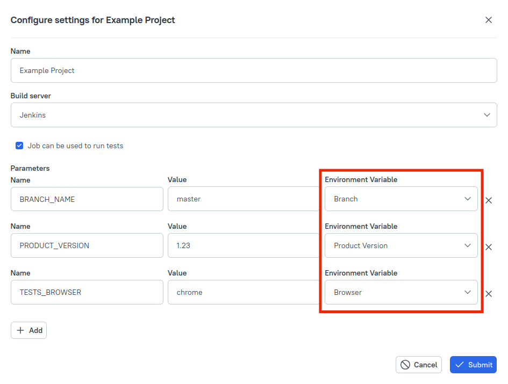Click the Add parameter button
The height and width of the screenshot is (384, 508).
[28, 330]
